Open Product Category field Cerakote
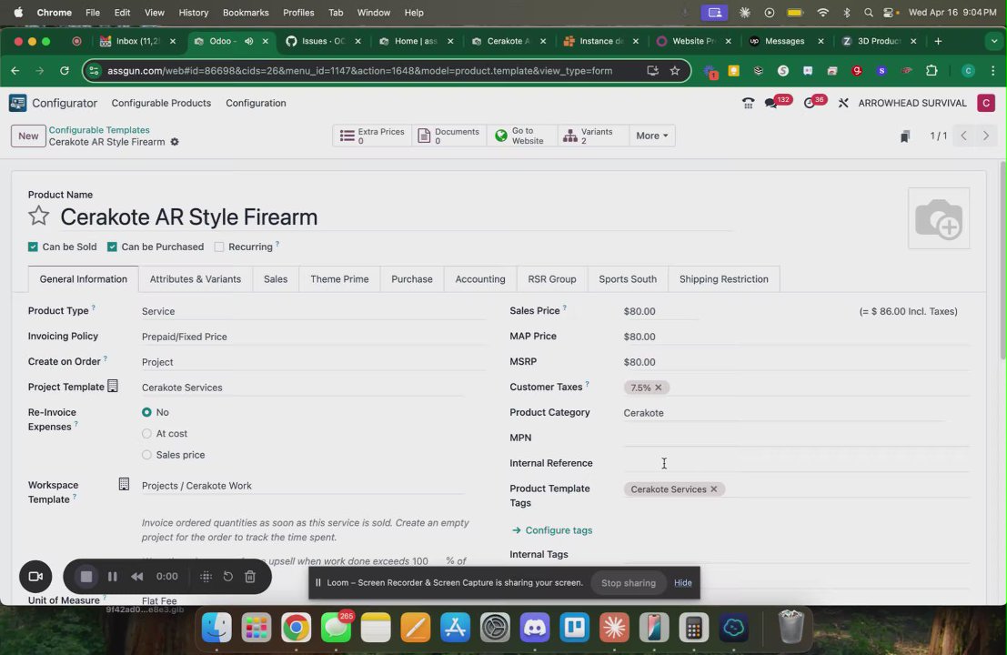The width and height of the screenshot is (1007, 655). pos(783,413)
